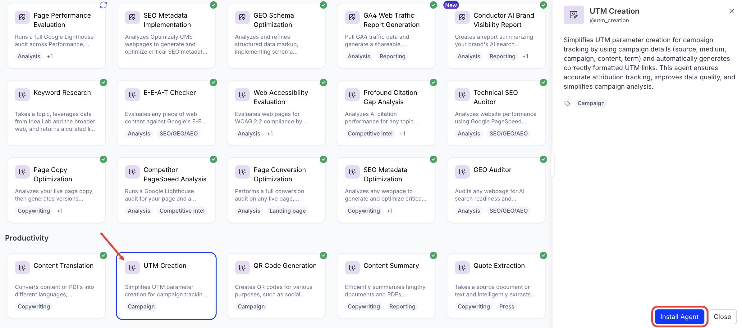Click the Page Conversion Optimization icon

click(x=242, y=172)
